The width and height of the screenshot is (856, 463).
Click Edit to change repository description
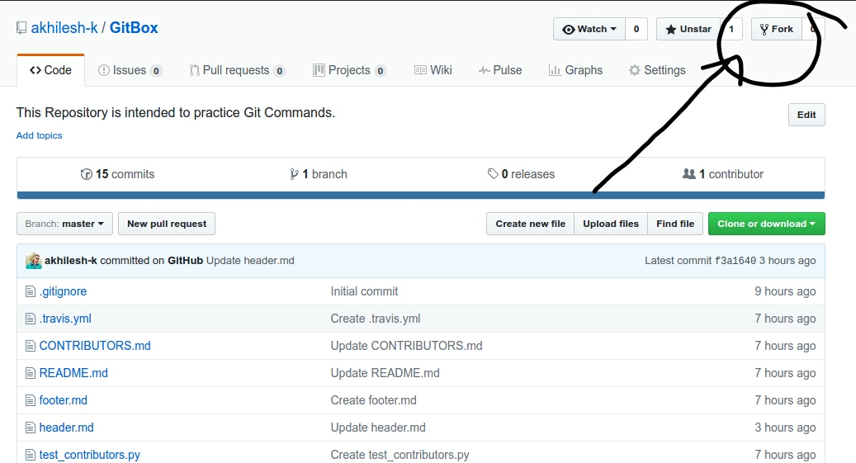pyautogui.click(x=806, y=115)
